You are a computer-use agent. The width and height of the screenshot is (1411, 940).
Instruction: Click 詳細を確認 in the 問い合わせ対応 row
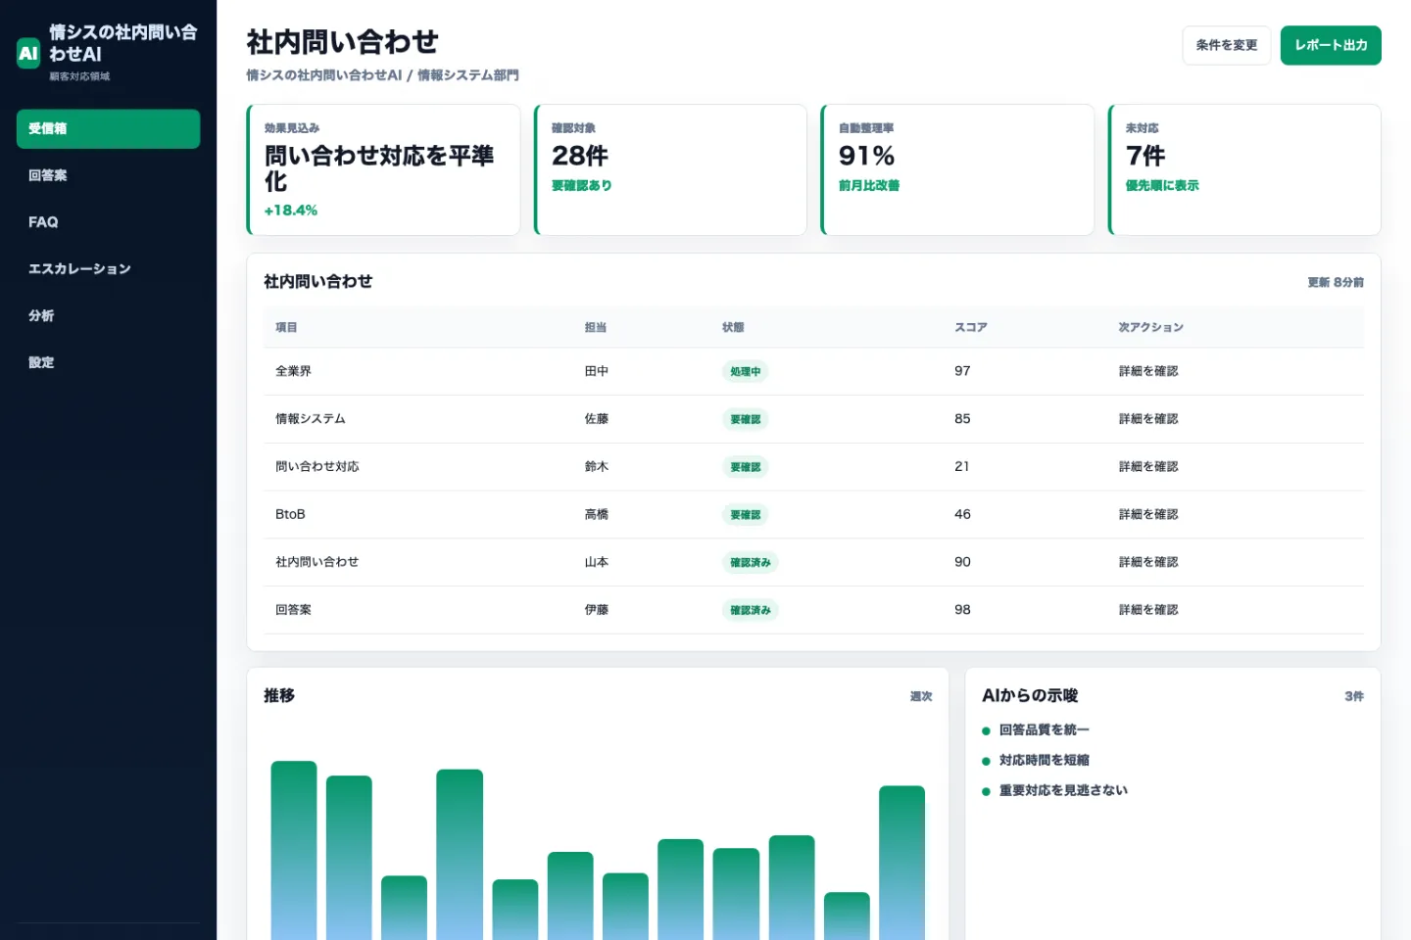pyautogui.click(x=1148, y=467)
